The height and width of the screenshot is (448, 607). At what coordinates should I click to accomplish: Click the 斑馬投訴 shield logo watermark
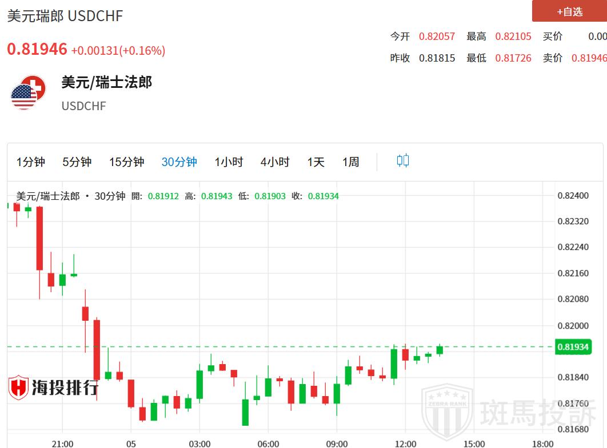447,407
